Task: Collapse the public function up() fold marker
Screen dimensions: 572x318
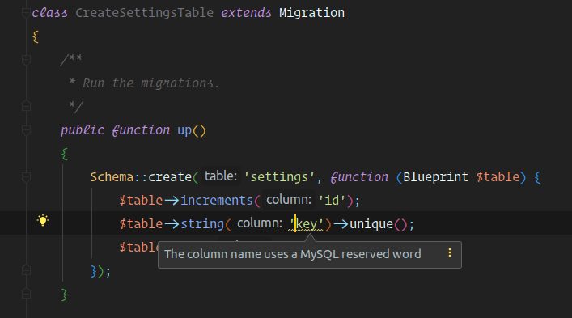Action: click(26, 130)
